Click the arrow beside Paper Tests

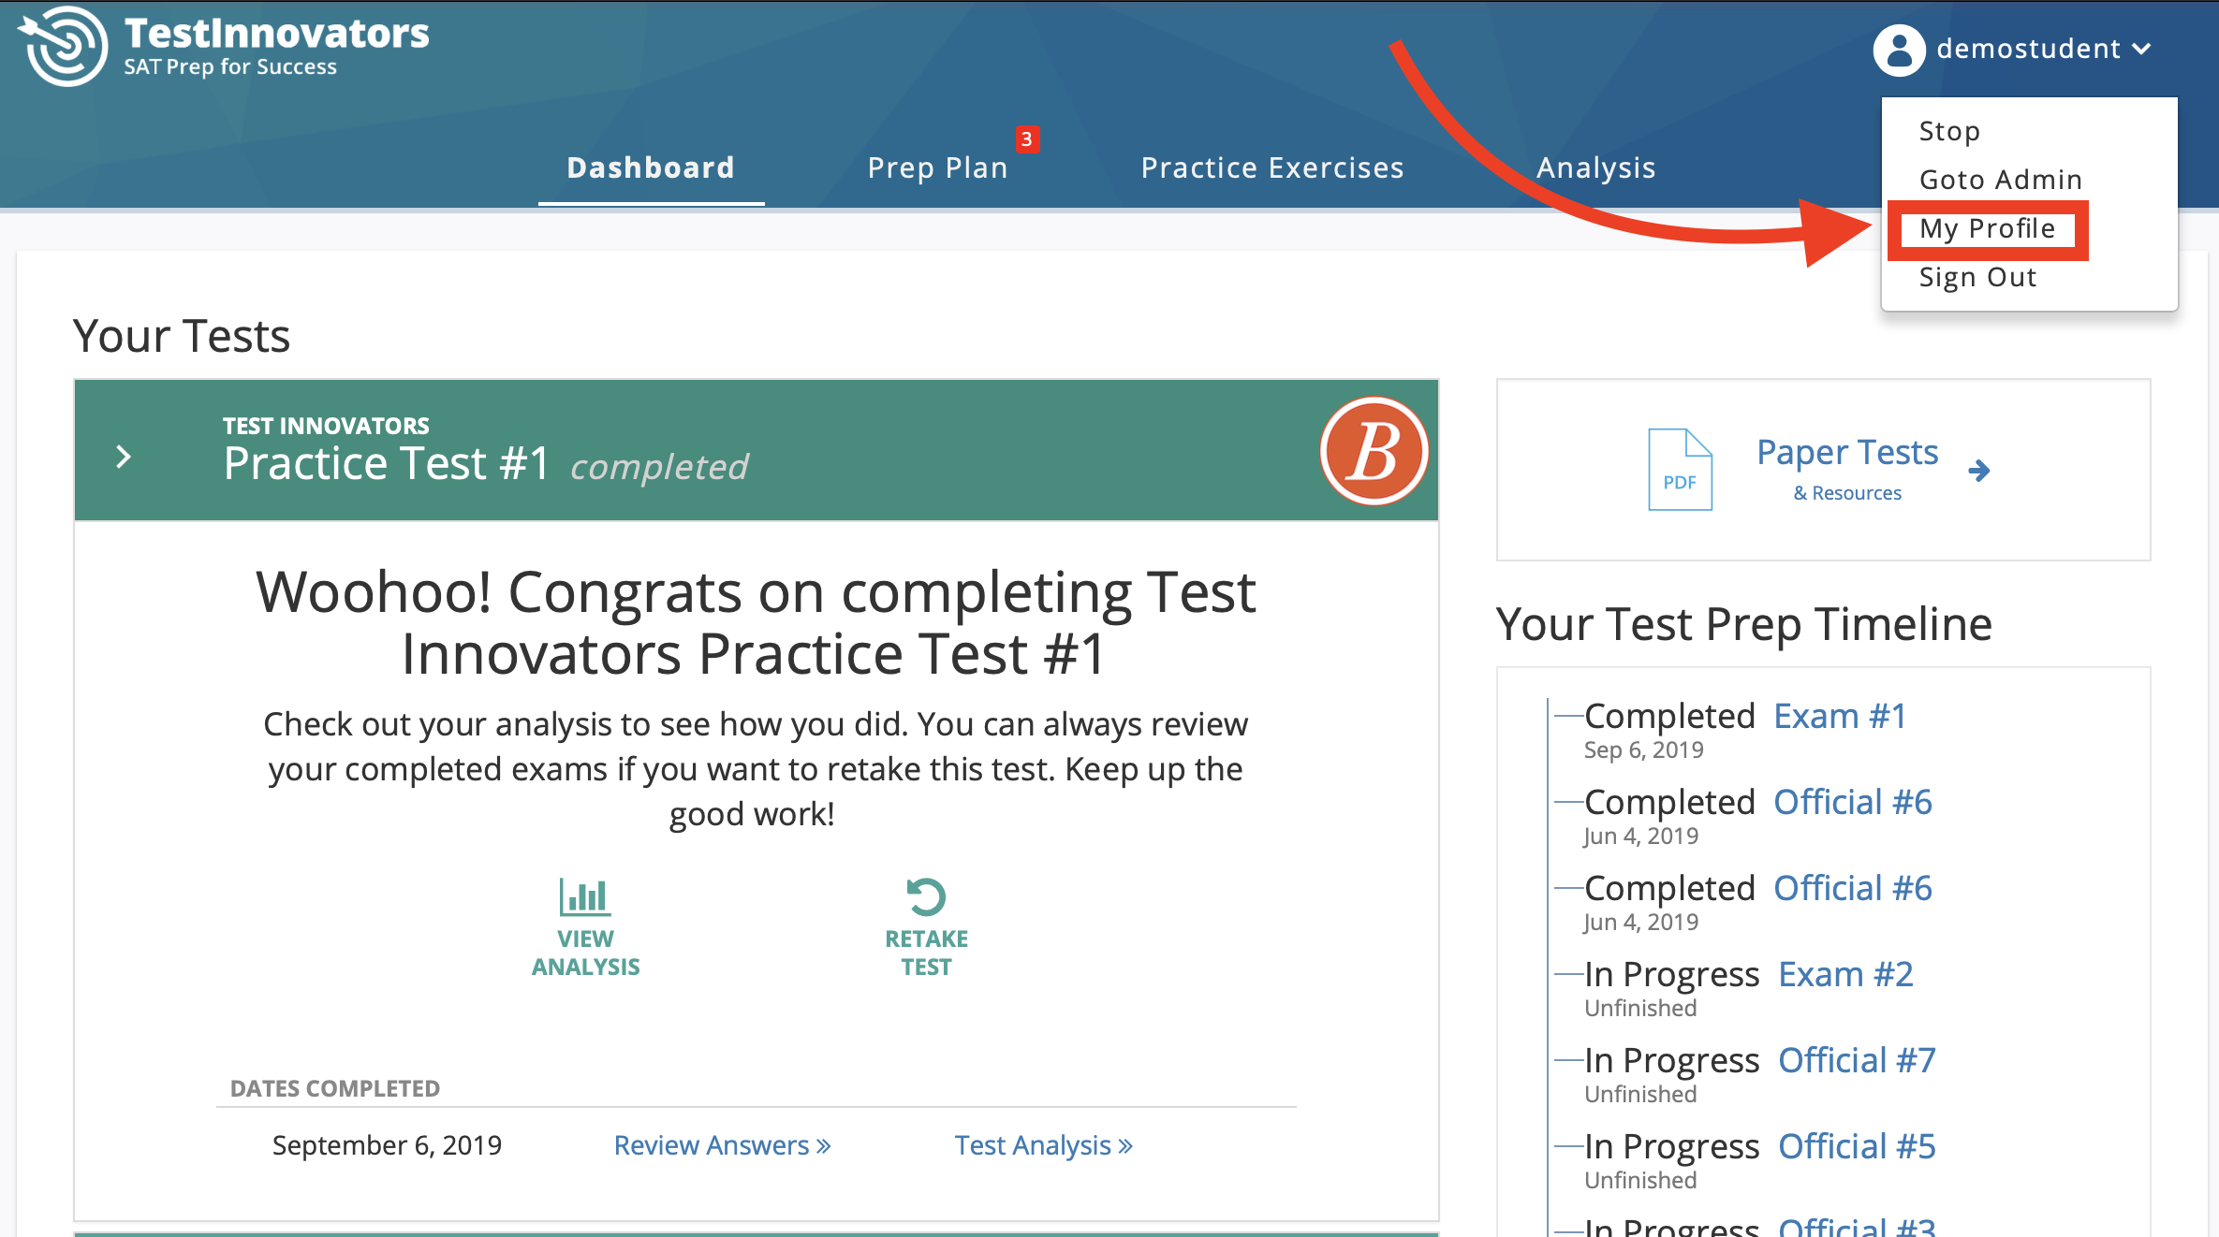pos(1978,471)
